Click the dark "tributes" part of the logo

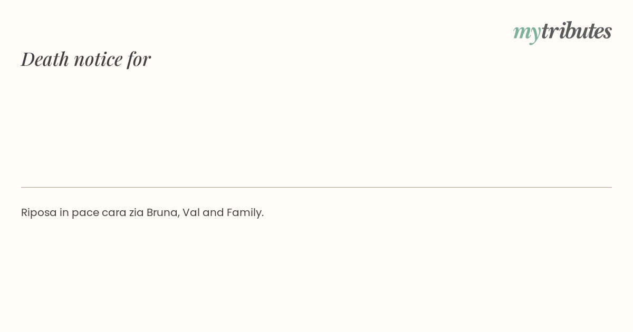coord(576,31)
